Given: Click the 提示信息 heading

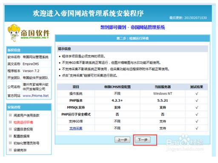Looking at the screenshot, I should tap(64, 49).
